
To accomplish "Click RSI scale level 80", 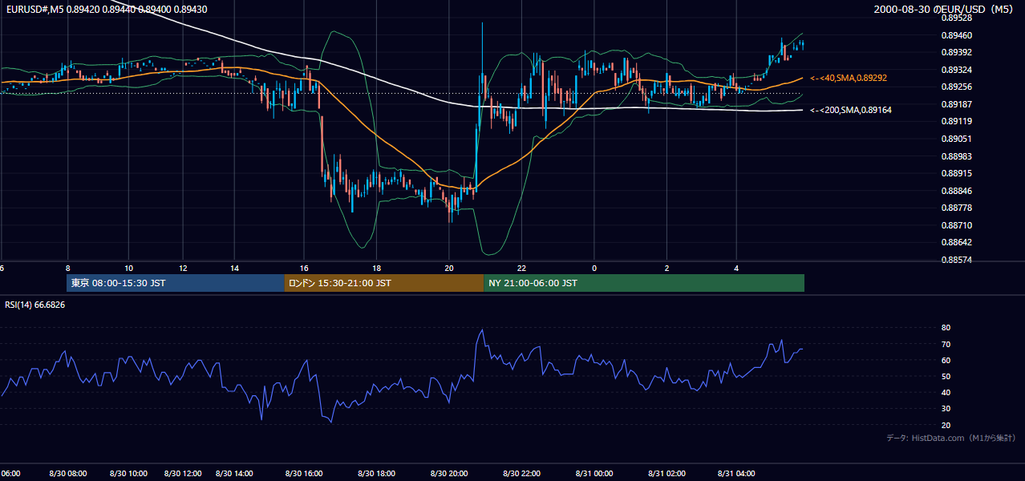I will [946, 328].
